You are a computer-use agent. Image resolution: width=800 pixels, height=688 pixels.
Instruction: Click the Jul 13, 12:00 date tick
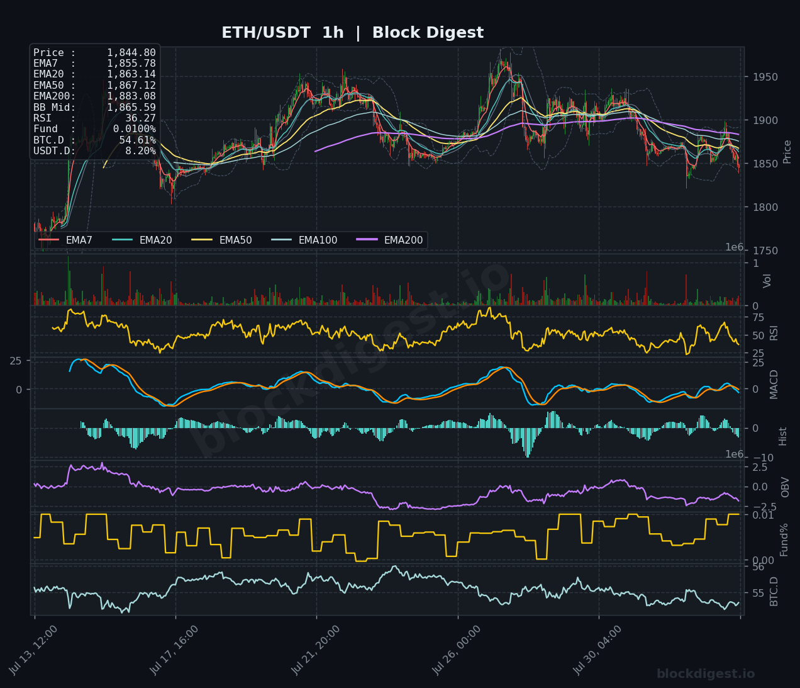point(35,650)
